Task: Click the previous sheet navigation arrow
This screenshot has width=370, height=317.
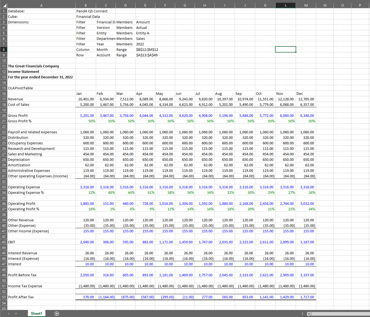Action: point(8,314)
